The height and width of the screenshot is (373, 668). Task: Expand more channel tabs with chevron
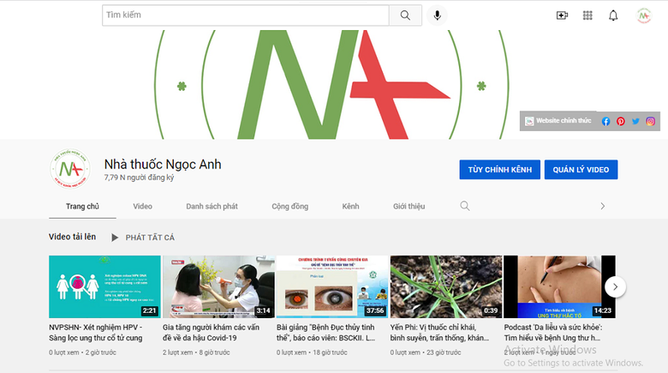602,206
